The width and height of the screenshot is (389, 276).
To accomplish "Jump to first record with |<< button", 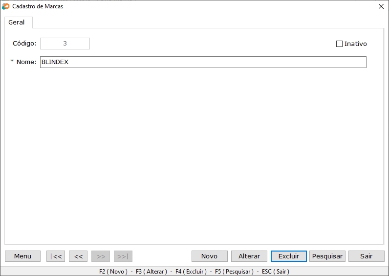I will [x=56, y=256].
